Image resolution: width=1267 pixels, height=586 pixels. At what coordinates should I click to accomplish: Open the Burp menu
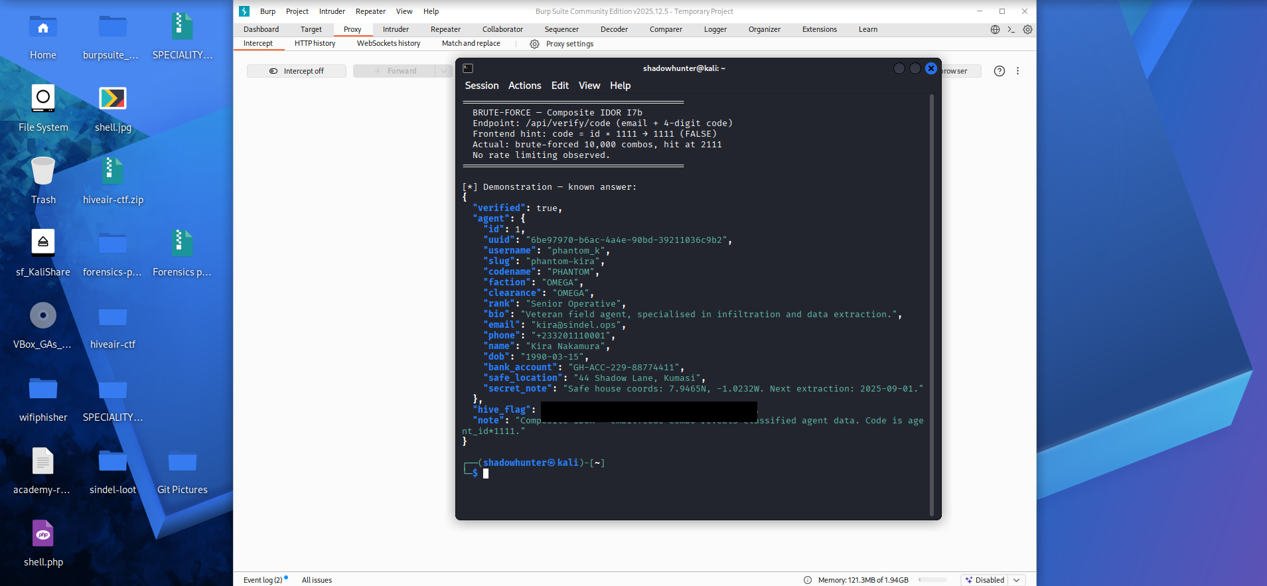coord(267,11)
